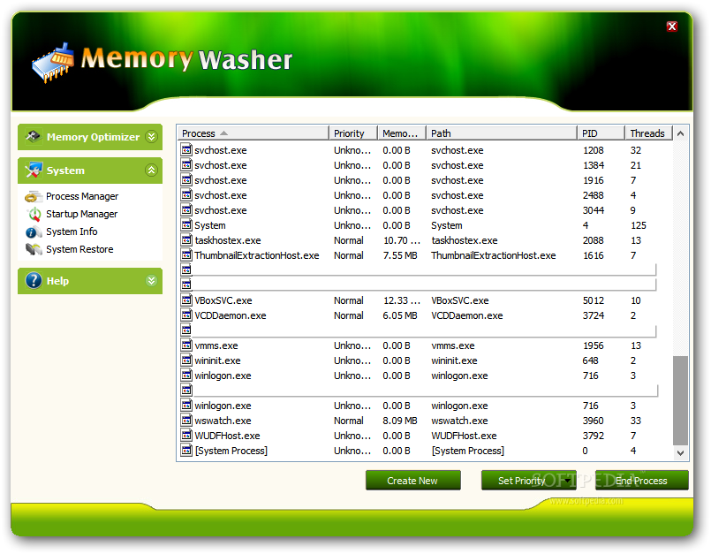Viewport: 711px width, 554px height.
Task: Click the icon beside [System Process]
Action: 185,450
